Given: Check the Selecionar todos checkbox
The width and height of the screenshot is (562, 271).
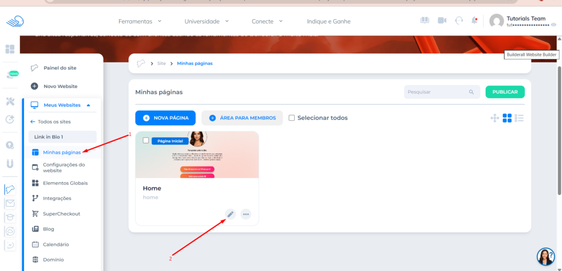Looking at the screenshot, I should 292,118.
